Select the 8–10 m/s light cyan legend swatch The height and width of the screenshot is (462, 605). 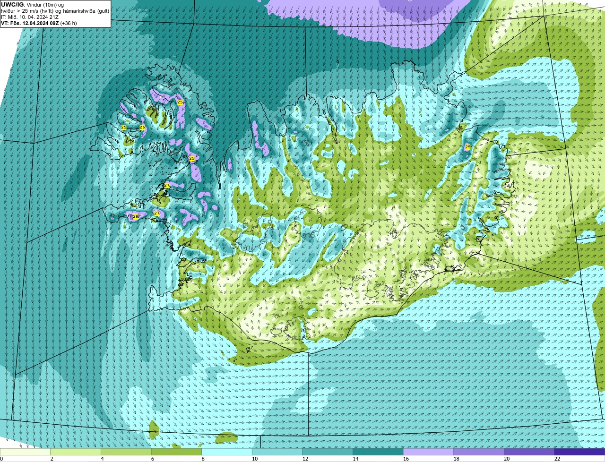pos(227,452)
